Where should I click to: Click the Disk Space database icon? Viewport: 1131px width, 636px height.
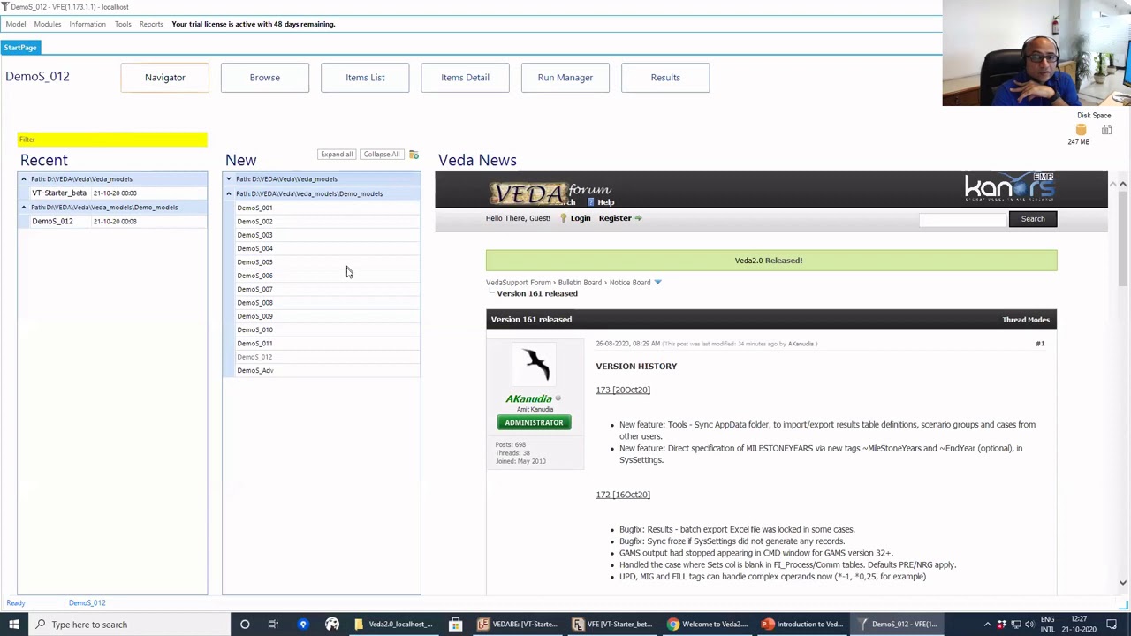pos(1081,130)
